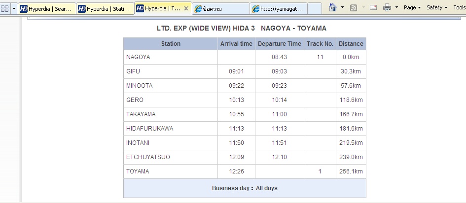Viewport: 466px width, 203px height.
Task: Expand the Print dropdown arrow
Action: pyautogui.click(x=396, y=7)
